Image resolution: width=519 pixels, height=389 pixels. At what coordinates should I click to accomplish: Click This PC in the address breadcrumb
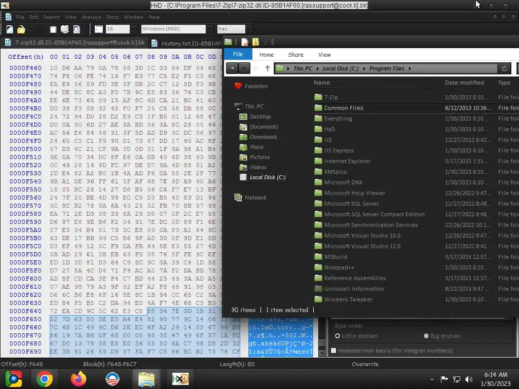pyautogui.click(x=303, y=68)
